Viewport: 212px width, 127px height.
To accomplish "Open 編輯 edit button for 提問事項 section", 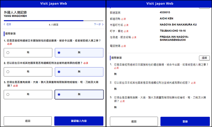I will (x=204, y=58).
